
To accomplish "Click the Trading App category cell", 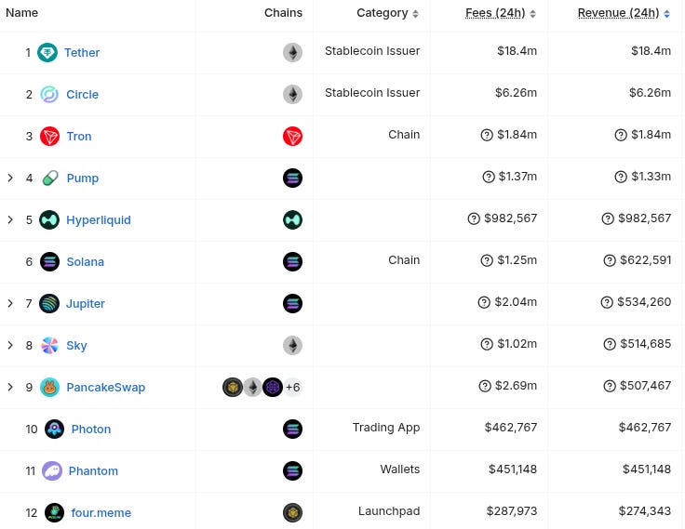I will [386, 428].
